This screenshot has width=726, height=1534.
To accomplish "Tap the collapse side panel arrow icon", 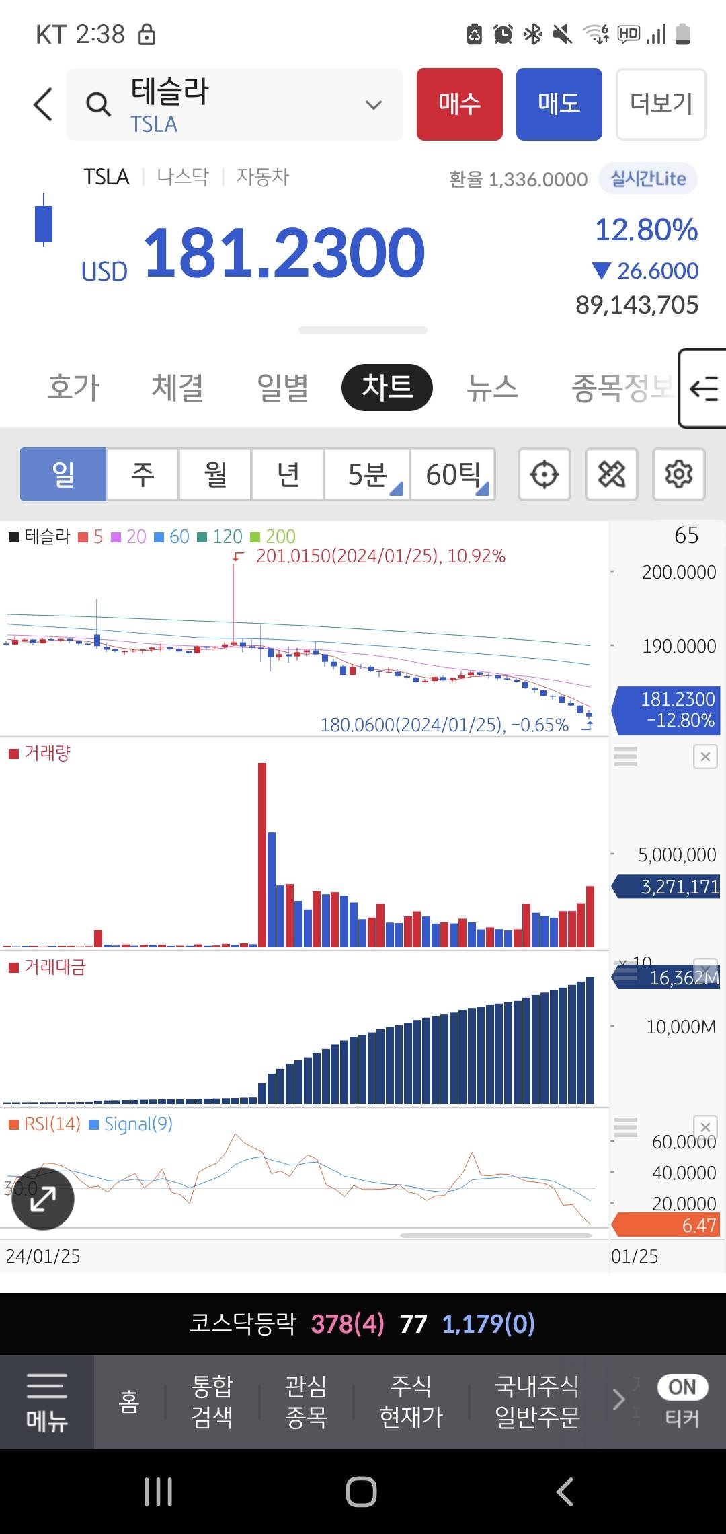I will (703, 388).
